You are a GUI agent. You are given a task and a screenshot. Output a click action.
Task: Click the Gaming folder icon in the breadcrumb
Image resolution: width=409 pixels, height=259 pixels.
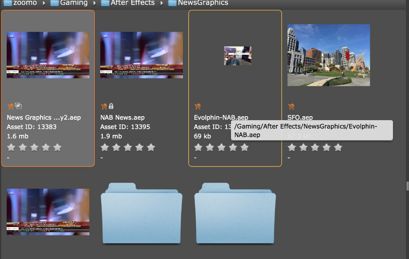54,3
